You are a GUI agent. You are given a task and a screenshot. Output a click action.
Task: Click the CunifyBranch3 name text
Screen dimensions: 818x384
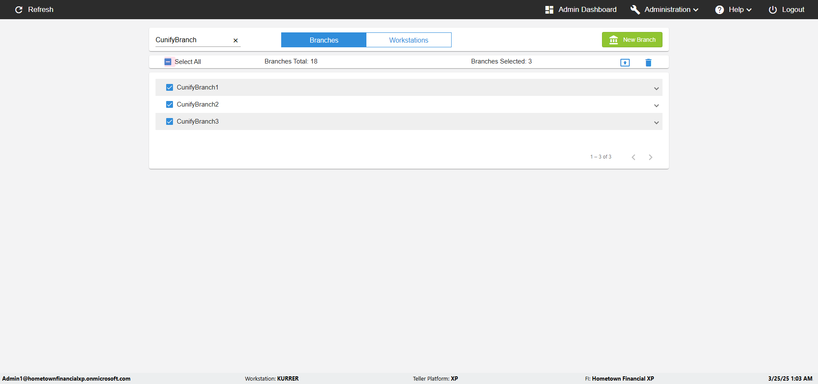[198, 121]
